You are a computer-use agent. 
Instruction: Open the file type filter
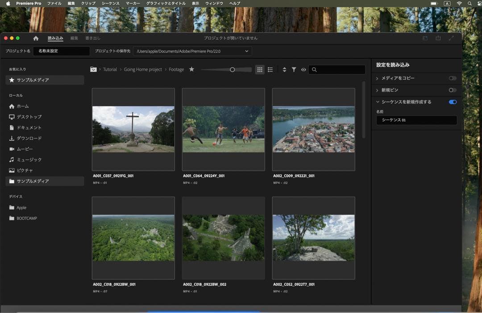click(x=294, y=70)
